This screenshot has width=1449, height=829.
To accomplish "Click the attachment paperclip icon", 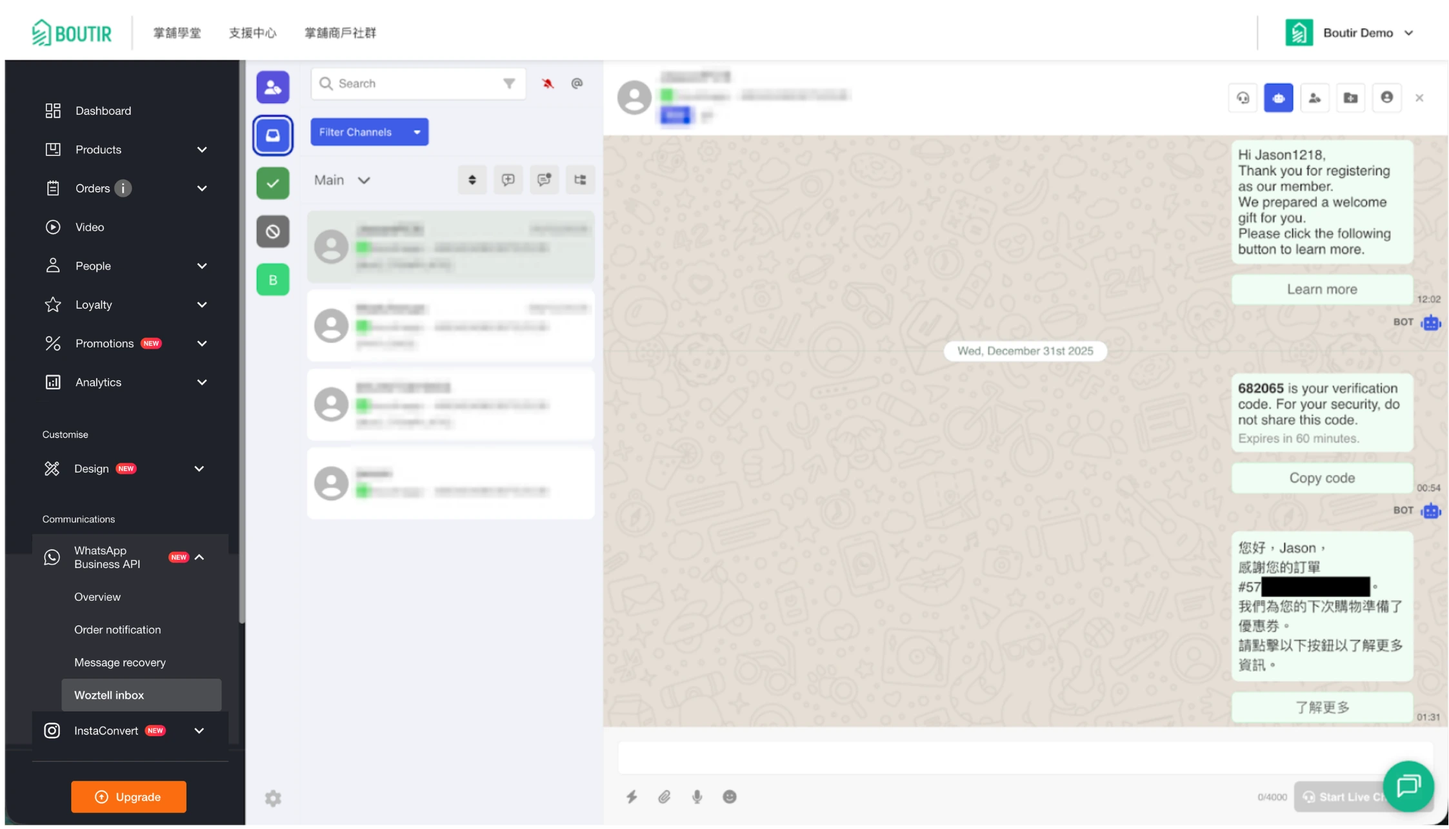I will pyautogui.click(x=665, y=797).
